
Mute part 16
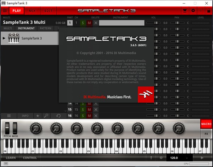[89, 116]
